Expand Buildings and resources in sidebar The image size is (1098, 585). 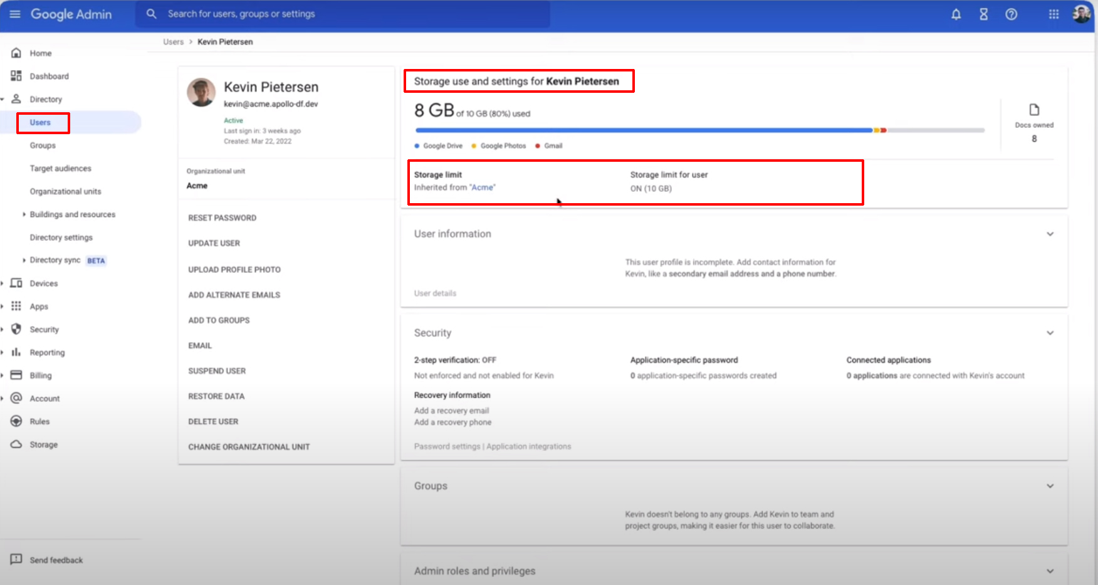tap(24, 214)
